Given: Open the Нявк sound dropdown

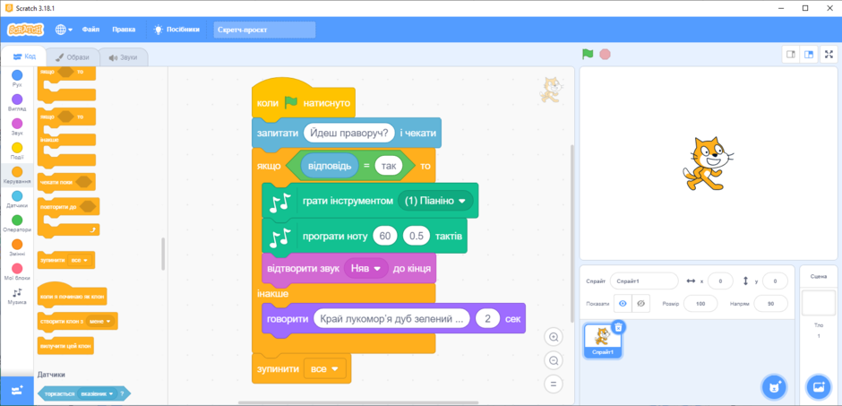Looking at the screenshot, I should tap(365, 268).
